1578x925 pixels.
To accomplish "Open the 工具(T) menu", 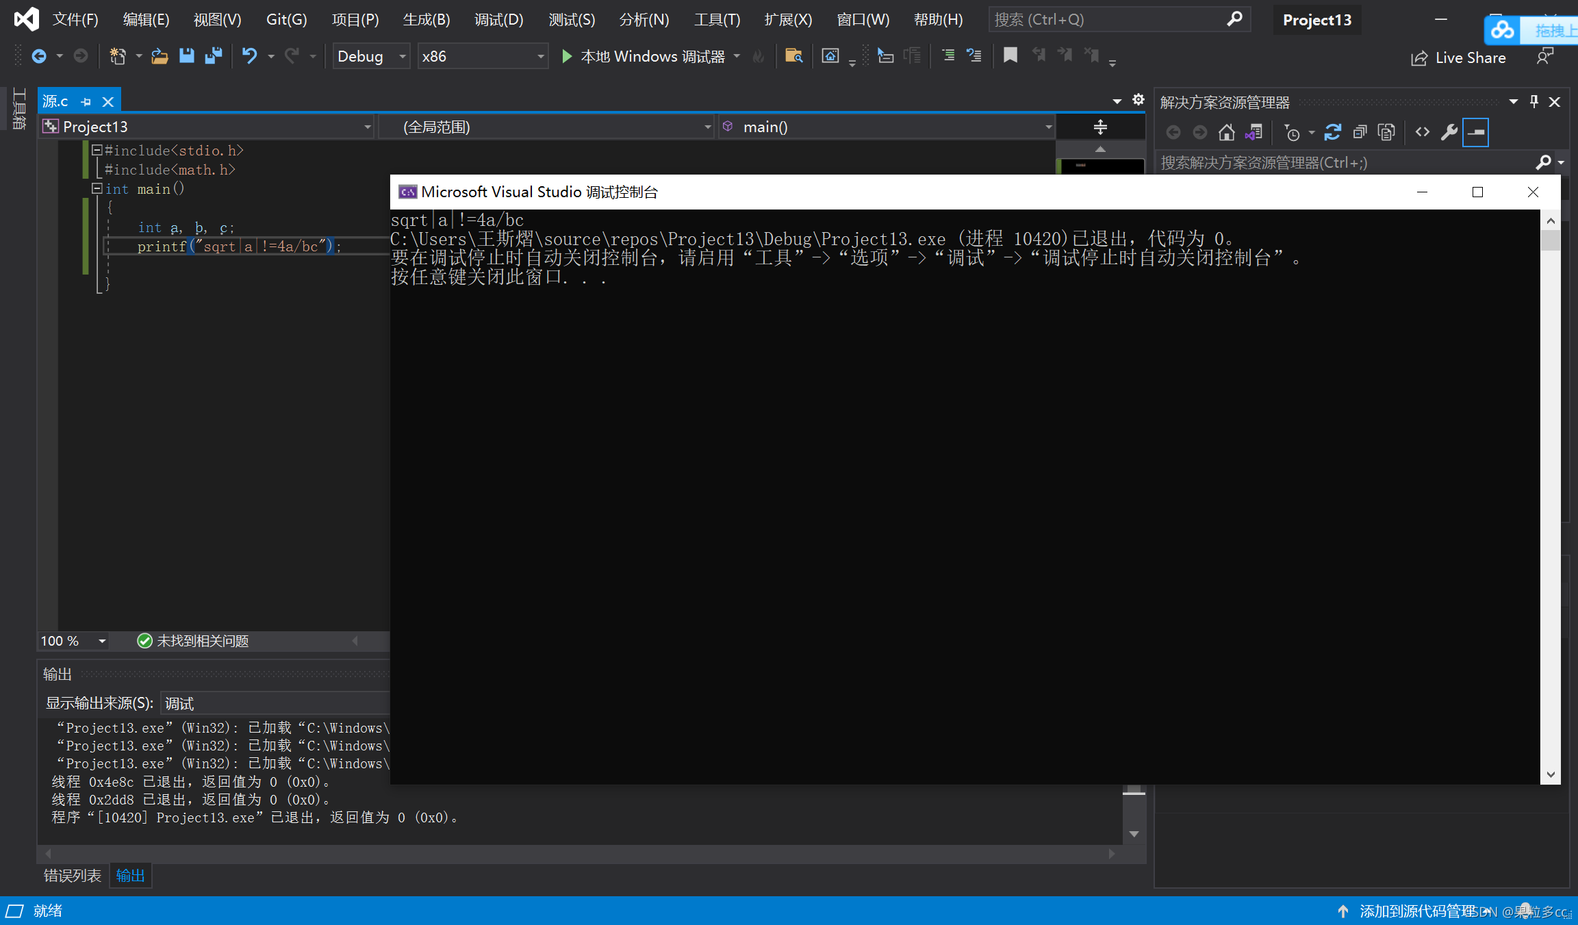I will point(717,19).
